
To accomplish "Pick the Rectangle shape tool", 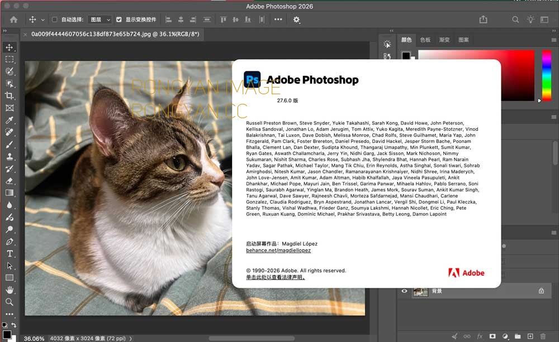I will tap(10, 278).
